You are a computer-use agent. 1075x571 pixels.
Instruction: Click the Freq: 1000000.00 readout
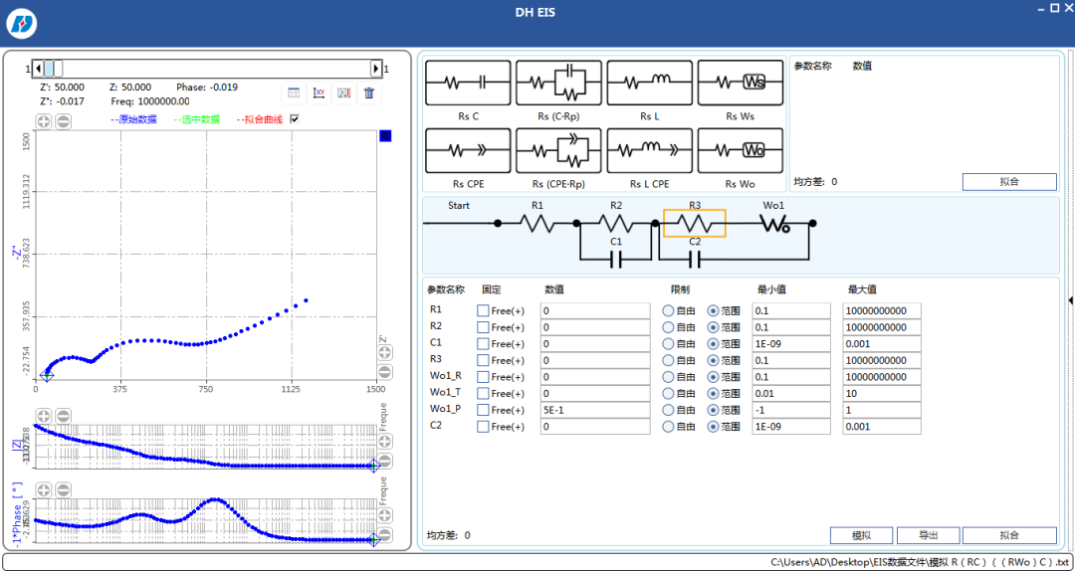coord(149,100)
